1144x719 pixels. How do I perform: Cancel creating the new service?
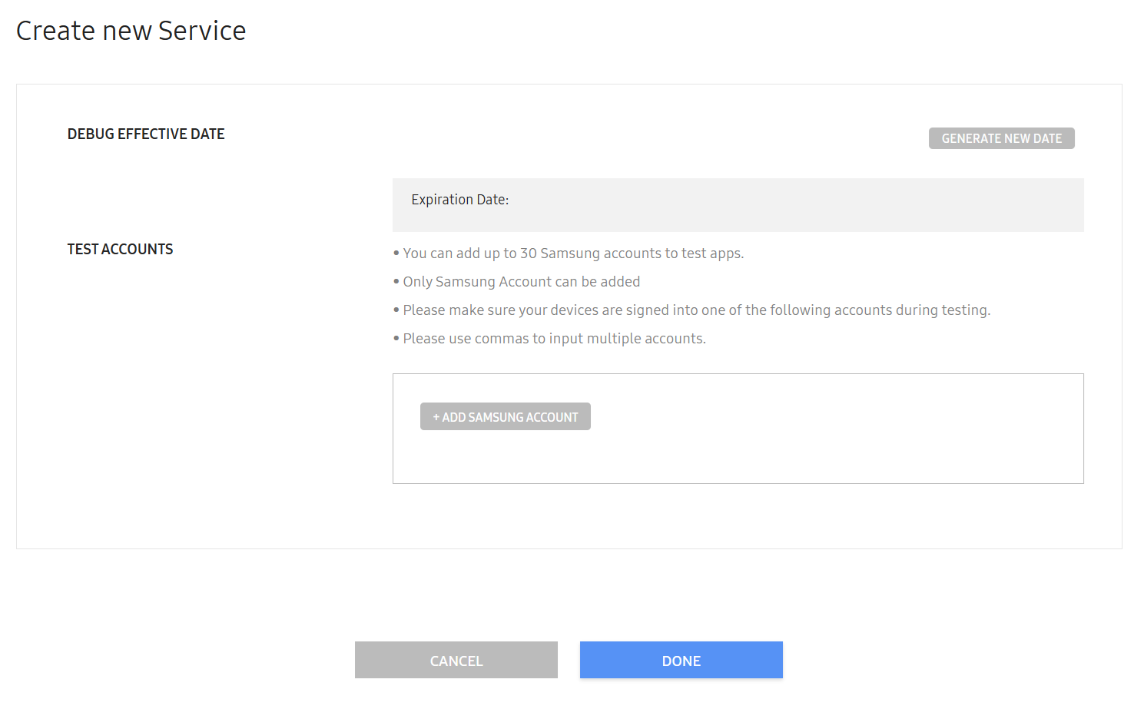coord(456,661)
